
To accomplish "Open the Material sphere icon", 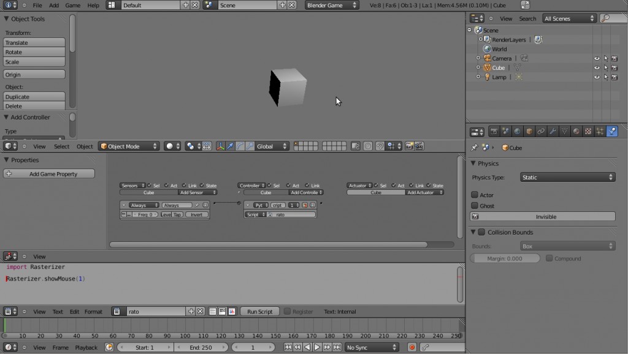I will (x=576, y=130).
